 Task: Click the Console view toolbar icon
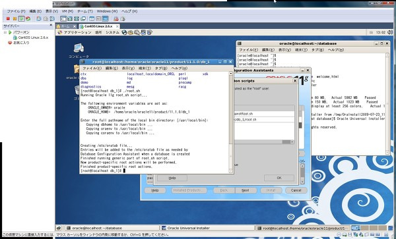click(106, 18)
